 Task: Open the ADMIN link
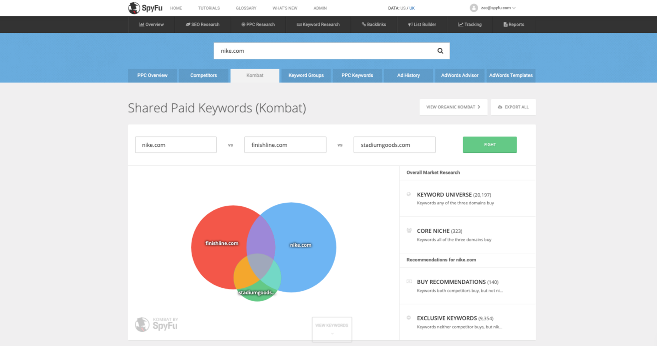pos(320,8)
